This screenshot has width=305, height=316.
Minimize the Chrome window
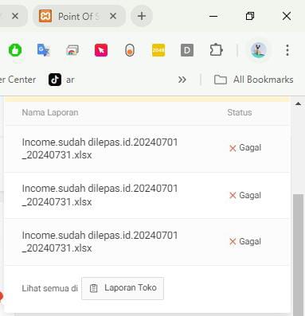click(213, 16)
